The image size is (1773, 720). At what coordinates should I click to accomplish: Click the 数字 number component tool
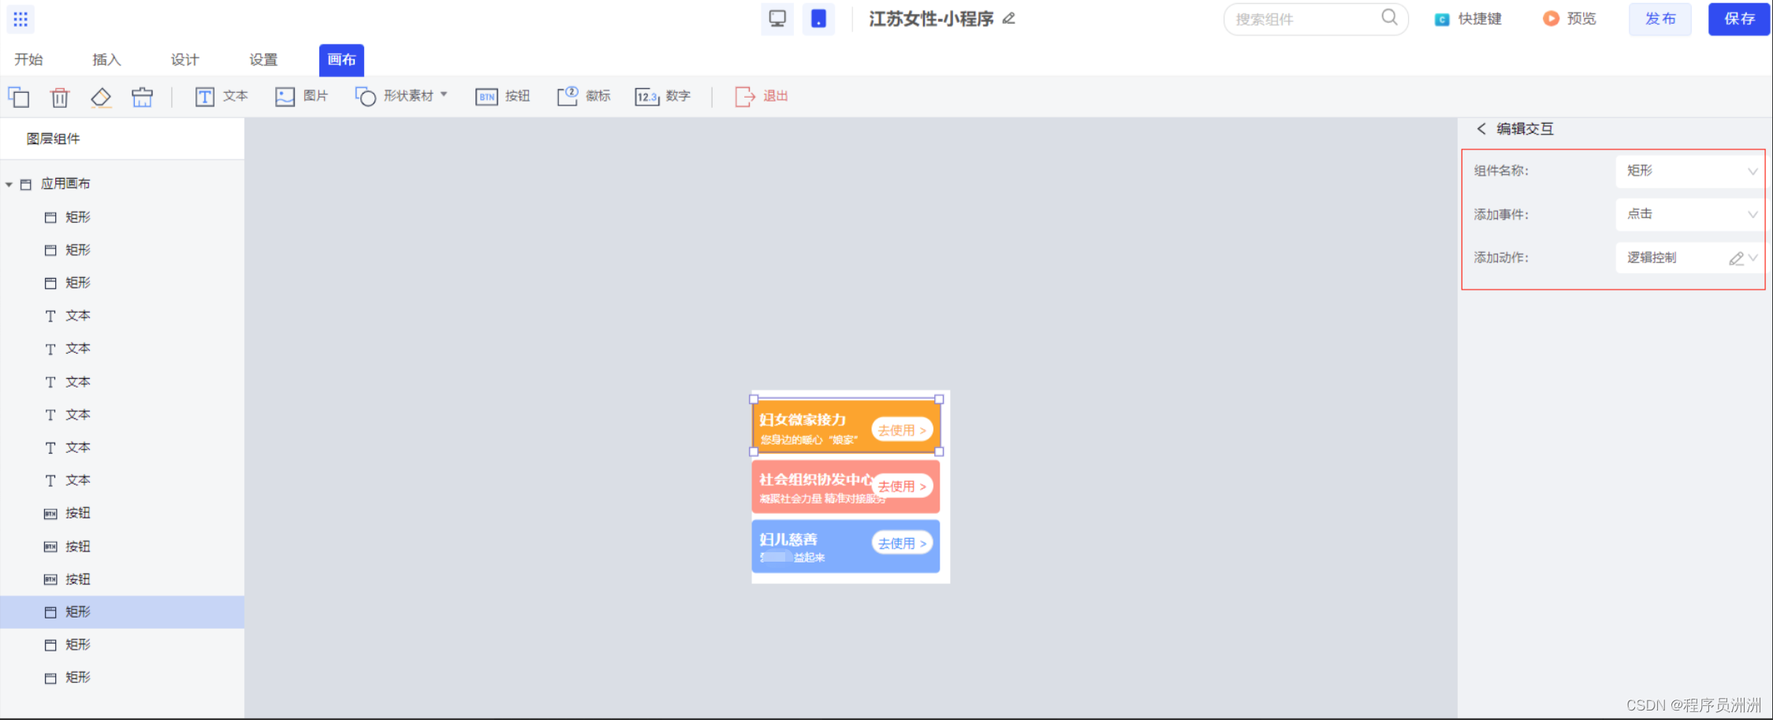663,96
